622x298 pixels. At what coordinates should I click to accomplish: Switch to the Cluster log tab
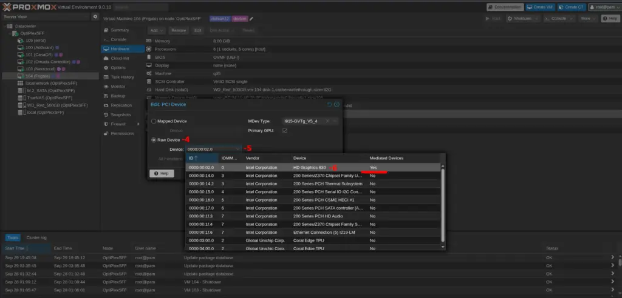pyautogui.click(x=37, y=237)
